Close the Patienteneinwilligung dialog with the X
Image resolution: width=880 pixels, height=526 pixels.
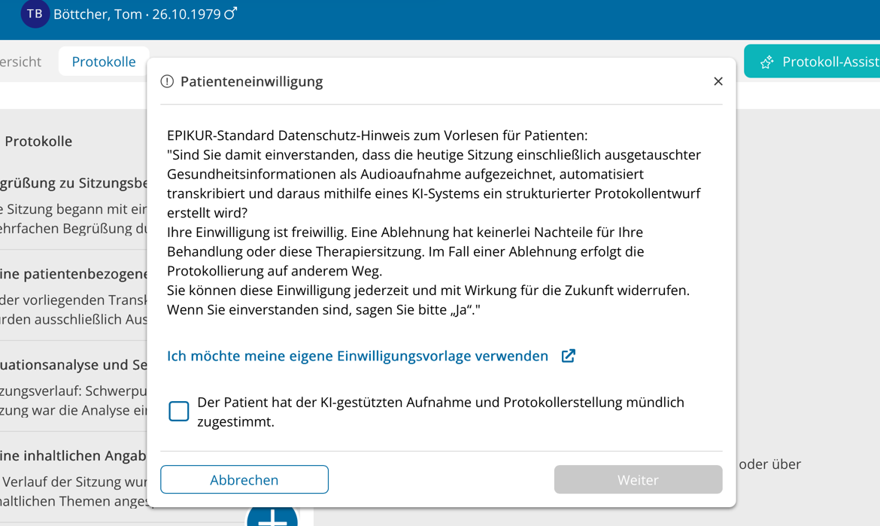click(718, 81)
